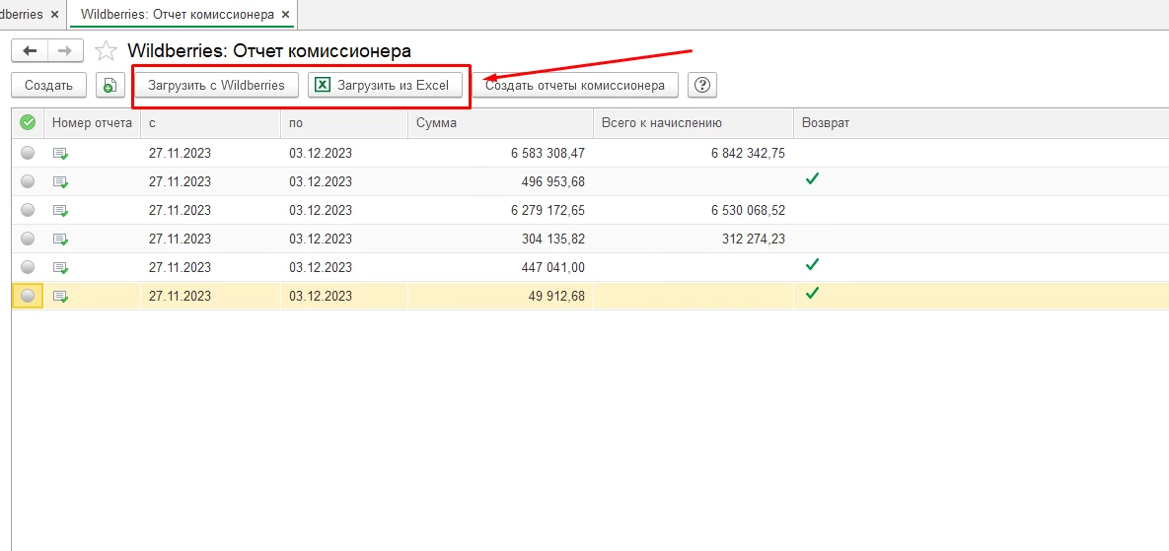Select the radio circle in the 6 279 172,65 row
The image size is (1169, 551).
pos(28,211)
